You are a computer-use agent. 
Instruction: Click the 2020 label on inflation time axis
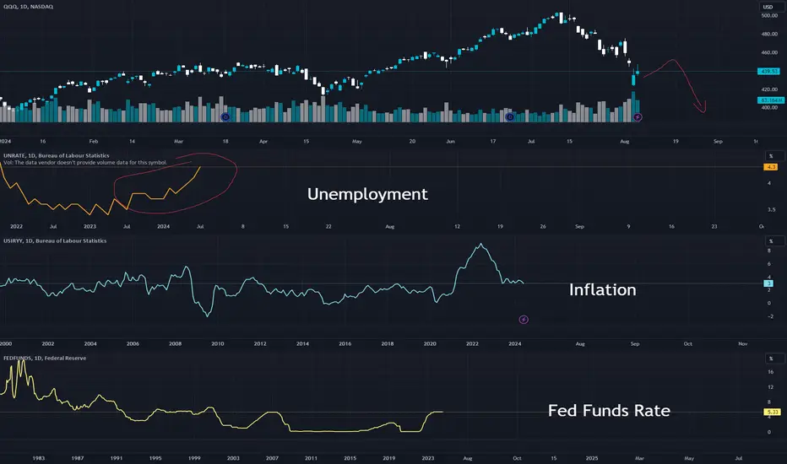pos(430,344)
